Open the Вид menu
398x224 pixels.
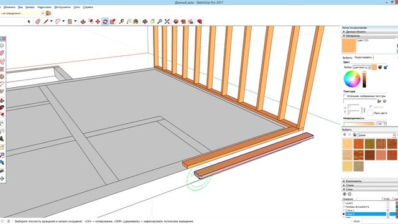pos(21,7)
